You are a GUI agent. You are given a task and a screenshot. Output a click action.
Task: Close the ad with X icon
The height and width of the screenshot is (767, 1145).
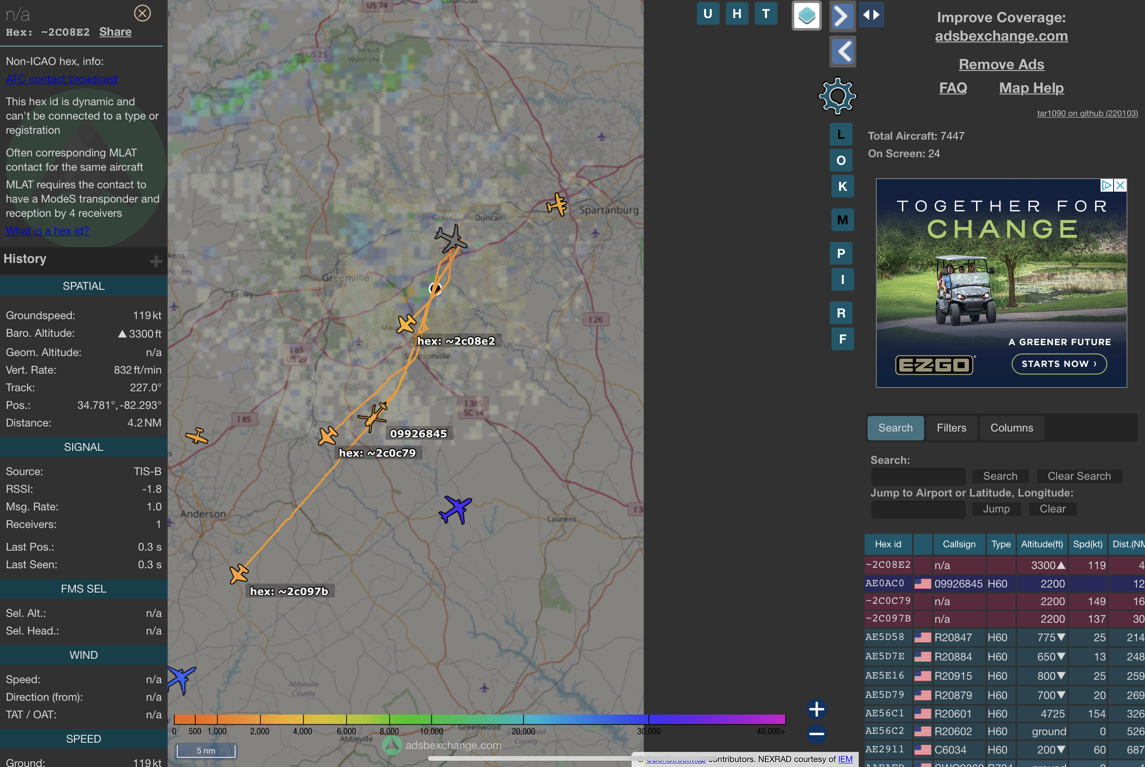[x=1120, y=185]
